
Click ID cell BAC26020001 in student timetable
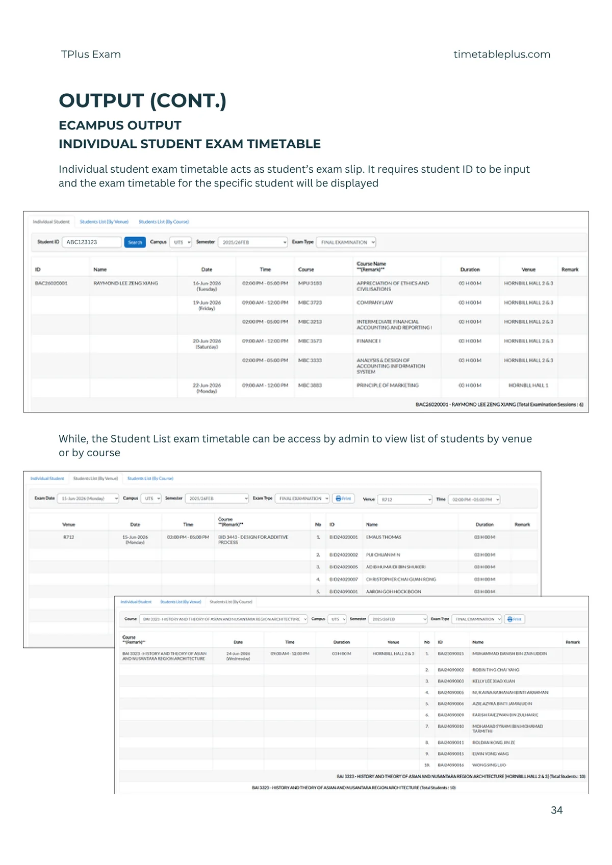51,283
